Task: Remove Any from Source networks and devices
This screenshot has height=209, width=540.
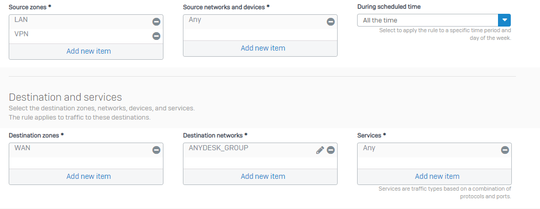Action: pyautogui.click(x=330, y=21)
